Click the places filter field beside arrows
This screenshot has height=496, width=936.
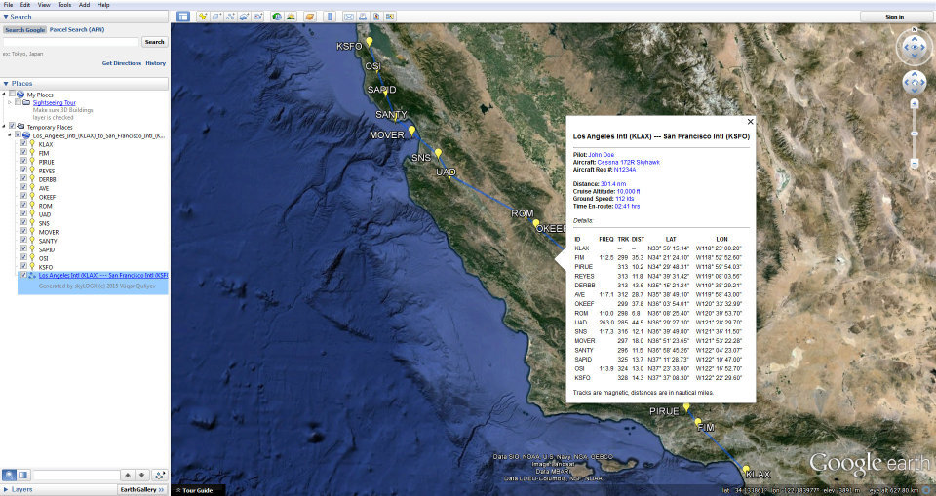point(75,476)
